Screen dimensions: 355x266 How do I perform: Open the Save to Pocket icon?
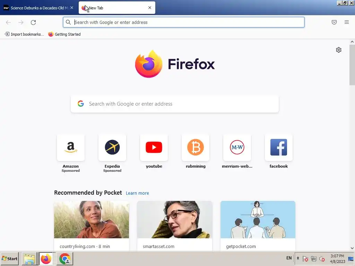[334, 22]
